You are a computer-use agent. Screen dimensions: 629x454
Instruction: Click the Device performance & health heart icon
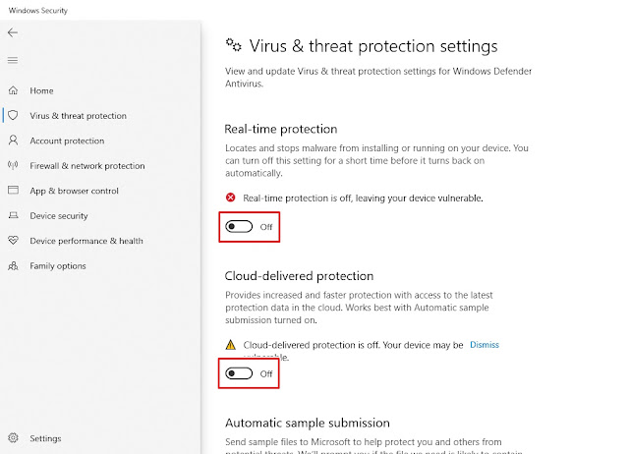tap(13, 241)
